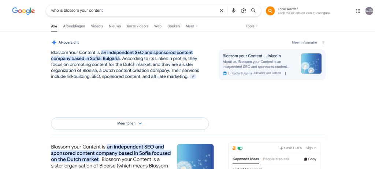Viewport: 375px width, 169px height.
Task: Click the 'AI-overzicht' heading text
Action: [x=68, y=42]
